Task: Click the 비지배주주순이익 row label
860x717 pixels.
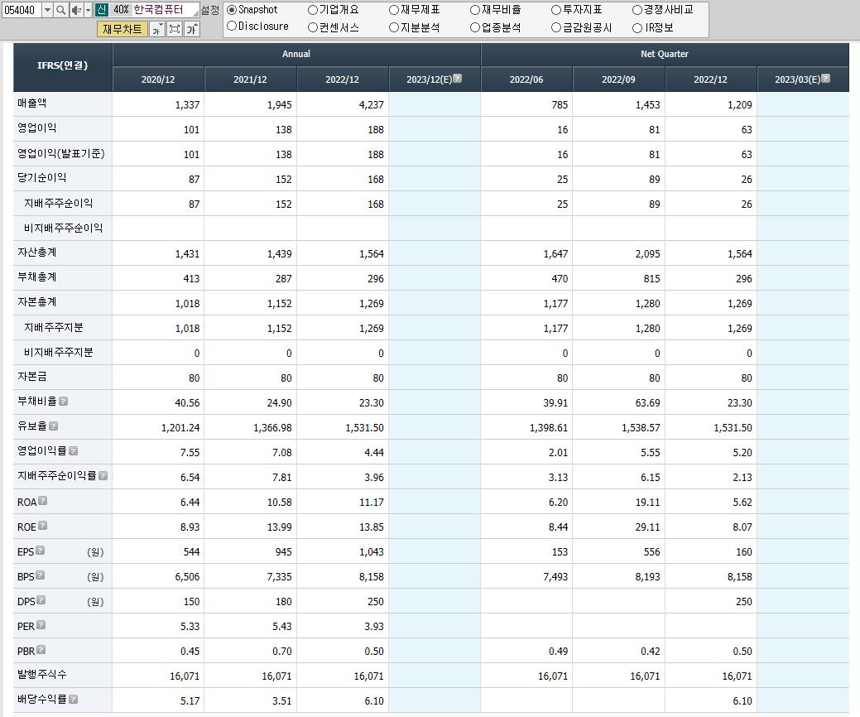Action: click(63, 228)
